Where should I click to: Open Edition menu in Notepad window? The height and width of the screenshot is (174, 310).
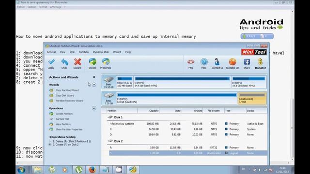pyautogui.click(x=31, y=7)
